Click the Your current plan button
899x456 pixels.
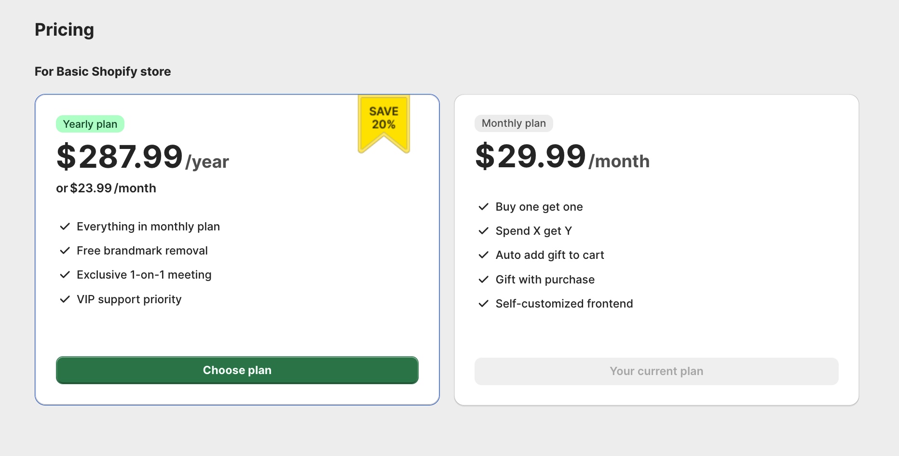click(x=656, y=371)
